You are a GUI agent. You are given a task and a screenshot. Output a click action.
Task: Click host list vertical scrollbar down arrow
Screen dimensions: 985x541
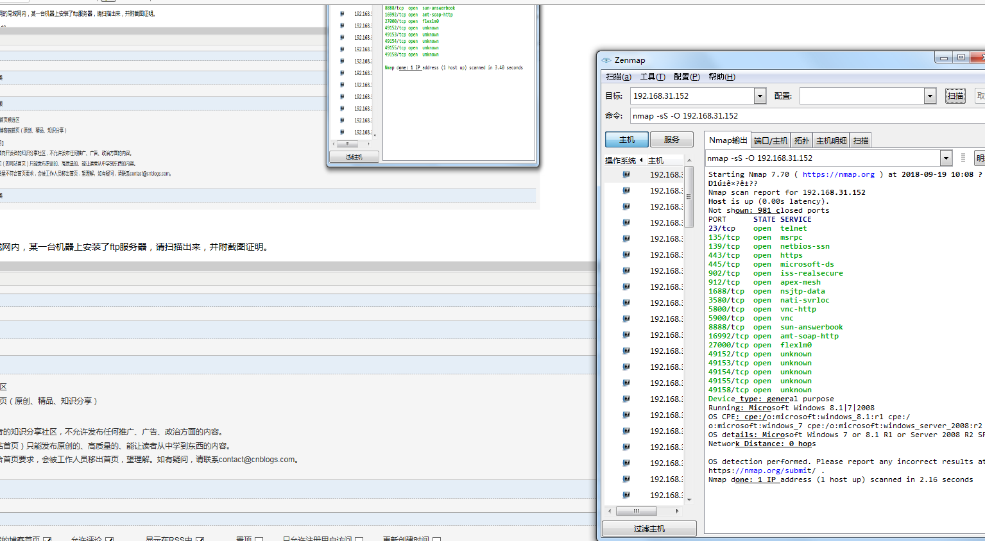[689, 499]
